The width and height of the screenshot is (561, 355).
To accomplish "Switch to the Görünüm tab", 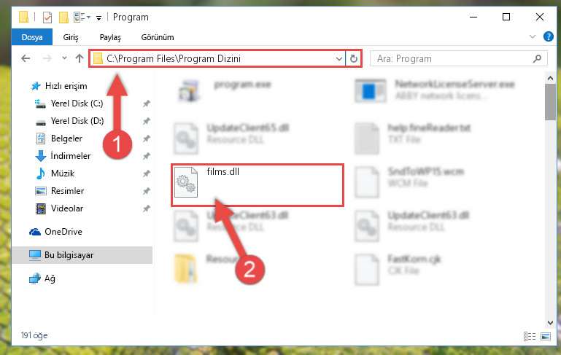I will click(x=158, y=37).
